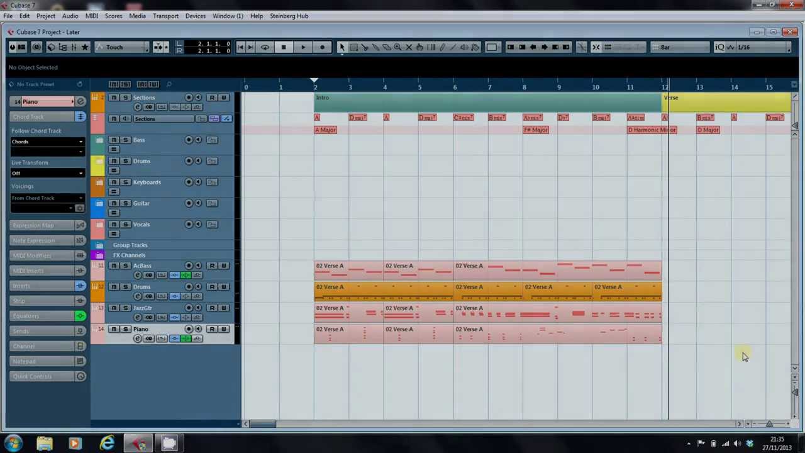Expand the Group Tracks folder
Screen dimensions: 805x453
pos(99,245)
